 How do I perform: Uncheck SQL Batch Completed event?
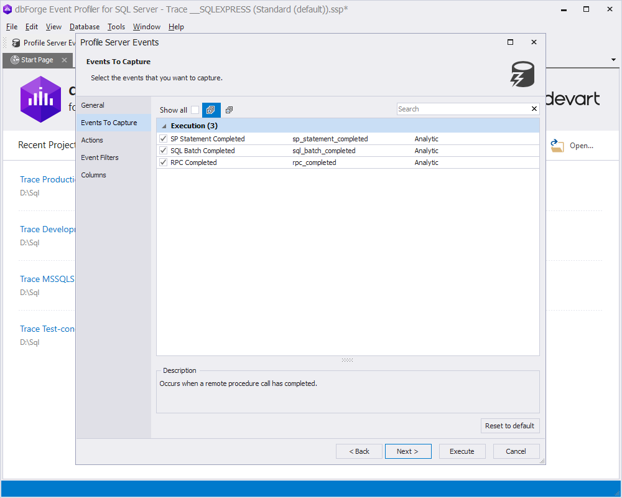click(x=163, y=151)
